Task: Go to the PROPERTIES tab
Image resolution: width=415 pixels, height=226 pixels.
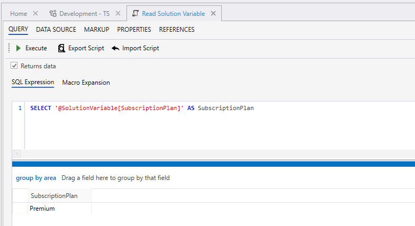Action: [134, 30]
